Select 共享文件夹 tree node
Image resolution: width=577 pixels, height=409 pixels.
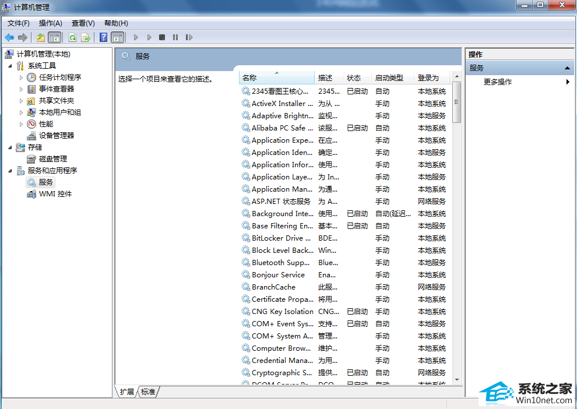(x=57, y=101)
